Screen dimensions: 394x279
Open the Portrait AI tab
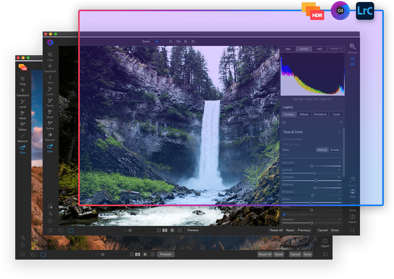pos(320,114)
